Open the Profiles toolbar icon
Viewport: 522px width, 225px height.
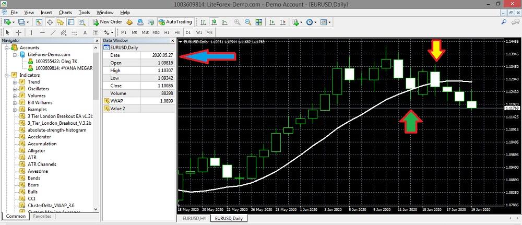(x=22, y=22)
